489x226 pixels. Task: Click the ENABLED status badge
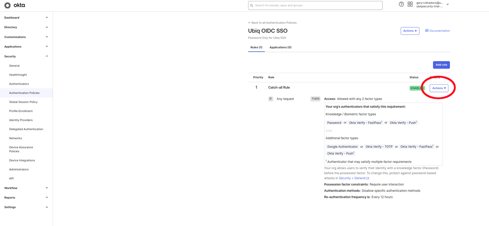[x=417, y=88]
